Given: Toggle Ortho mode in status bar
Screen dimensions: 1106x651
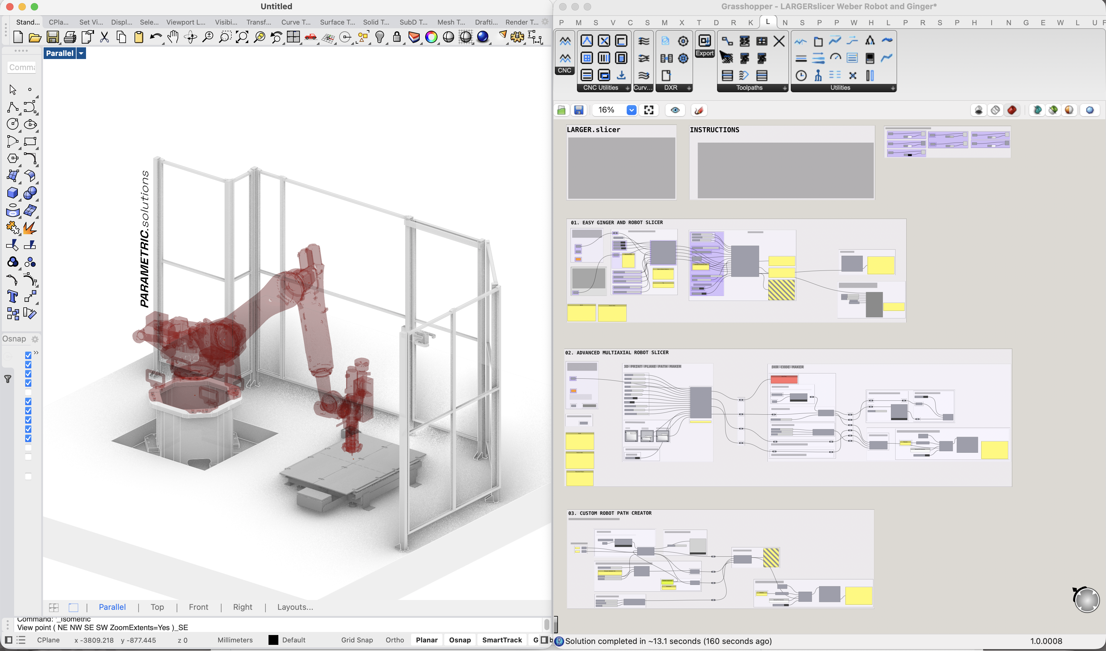Looking at the screenshot, I should coord(394,640).
